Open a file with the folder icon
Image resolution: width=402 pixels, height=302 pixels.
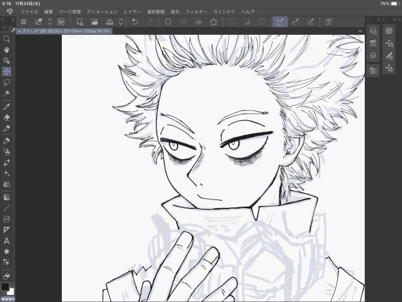tap(94, 22)
